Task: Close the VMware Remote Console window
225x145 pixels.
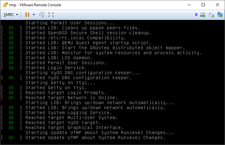Action: click(x=218, y=5)
